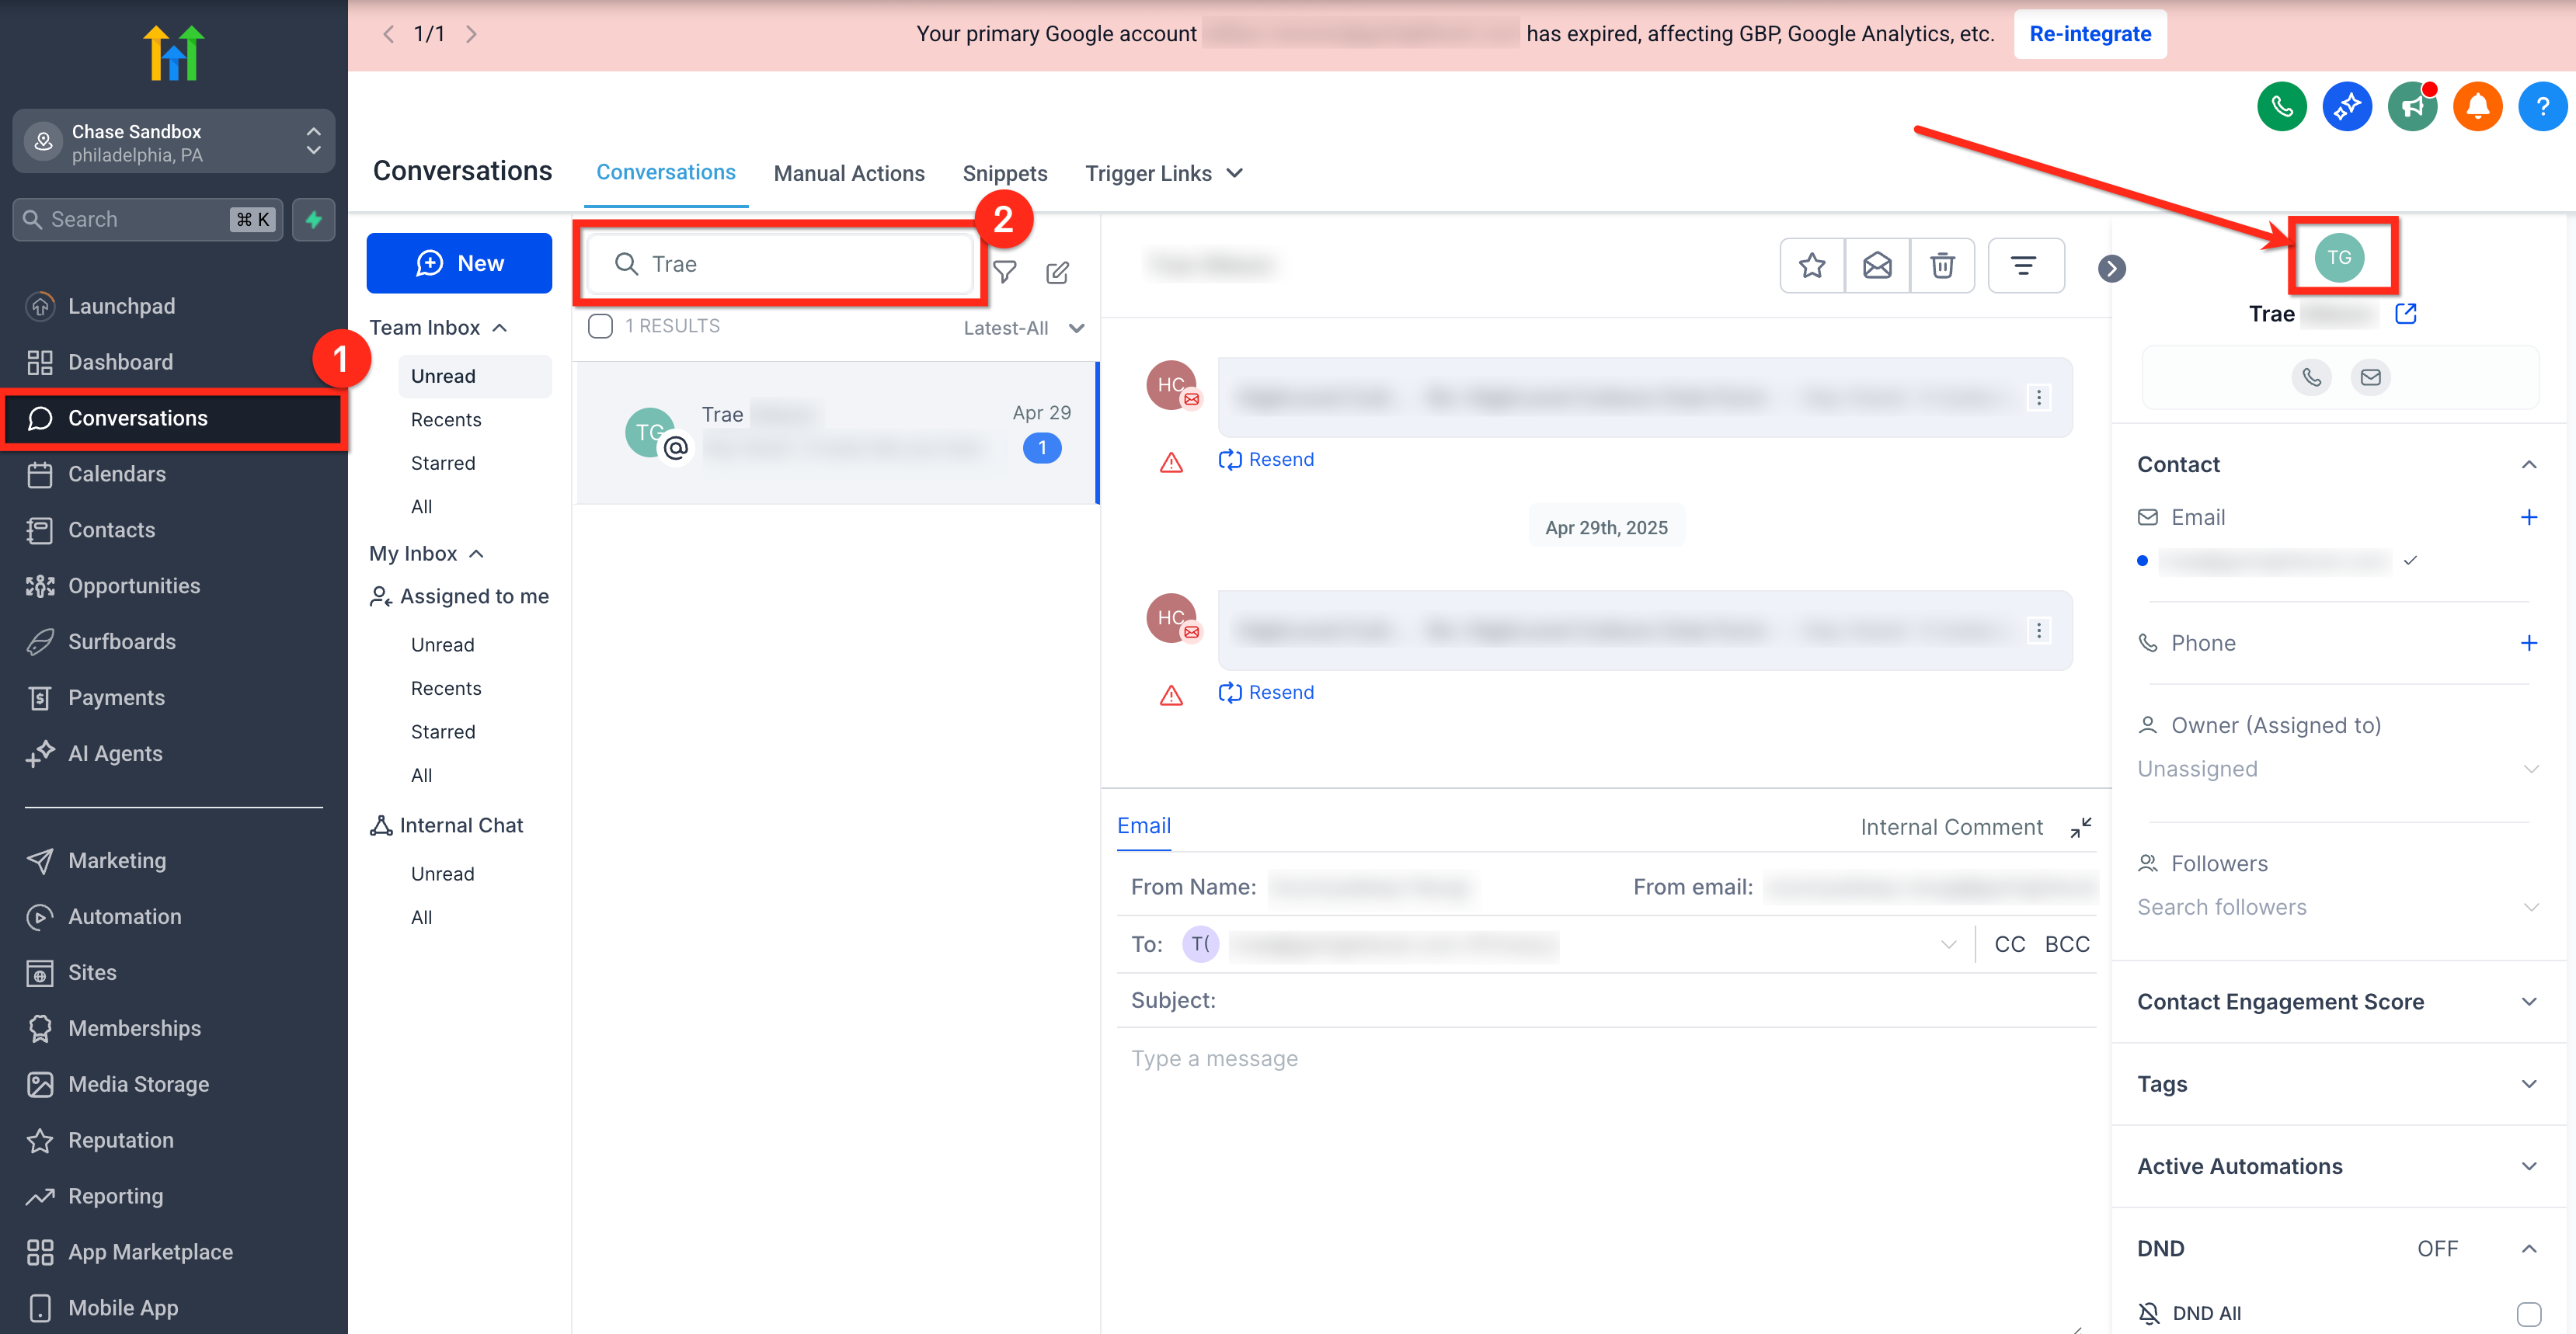
Task: Open conversation list filter funnel icon
Action: pyautogui.click(x=1005, y=272)
